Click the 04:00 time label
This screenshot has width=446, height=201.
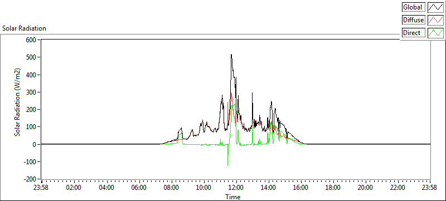[106, 188]
